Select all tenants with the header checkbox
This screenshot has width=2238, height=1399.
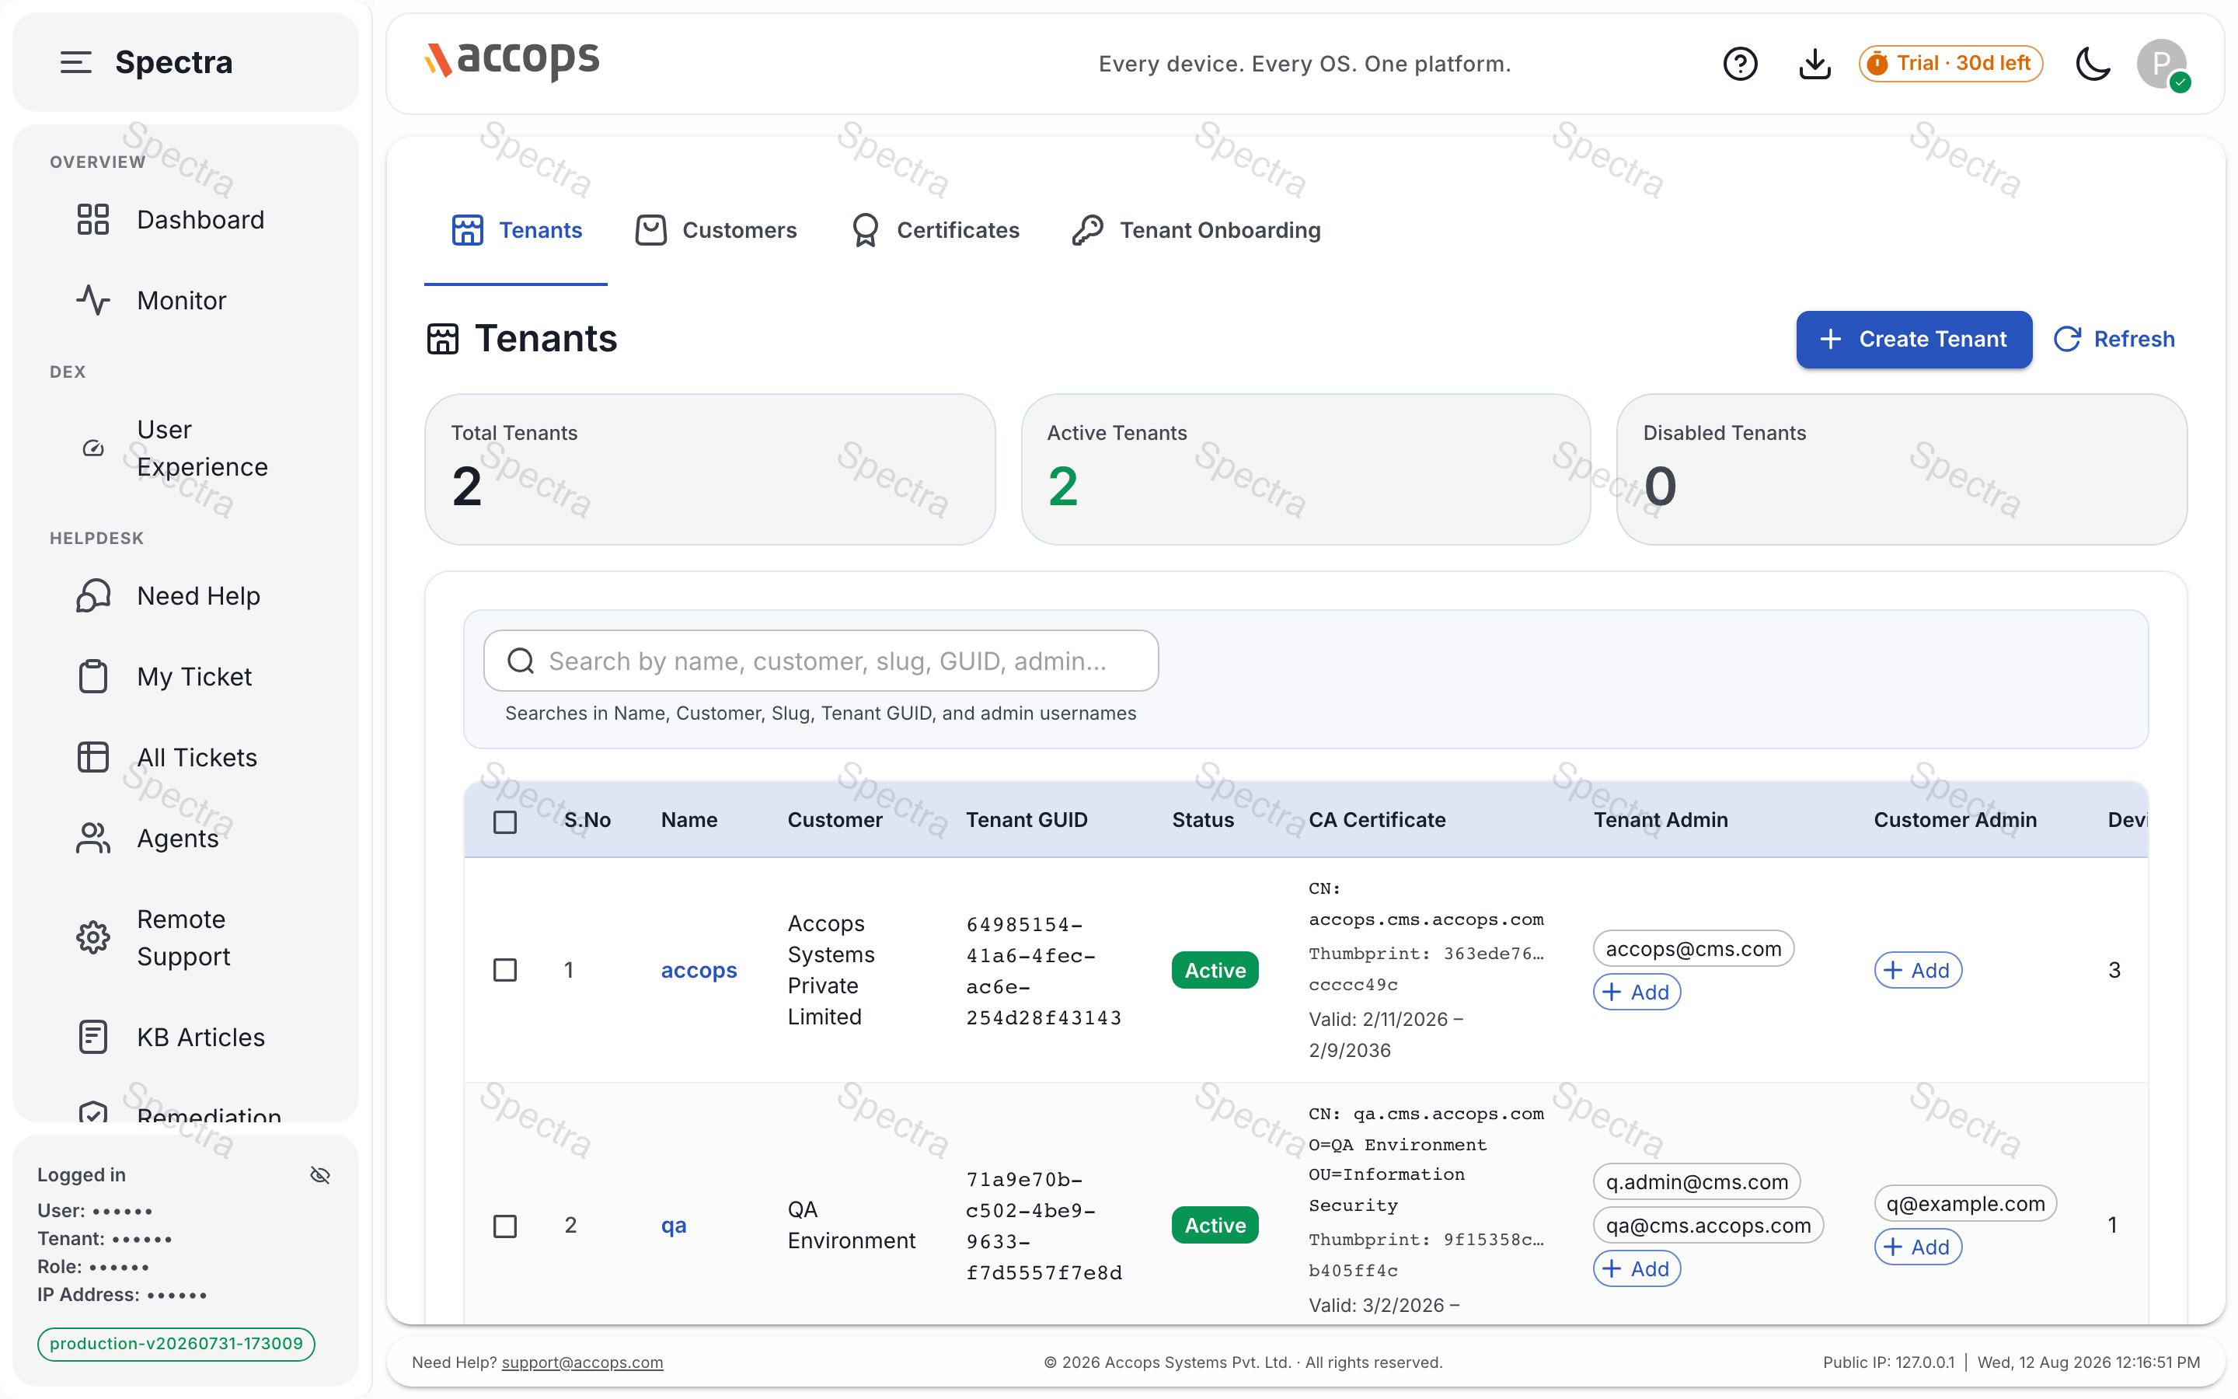(505, 822)
